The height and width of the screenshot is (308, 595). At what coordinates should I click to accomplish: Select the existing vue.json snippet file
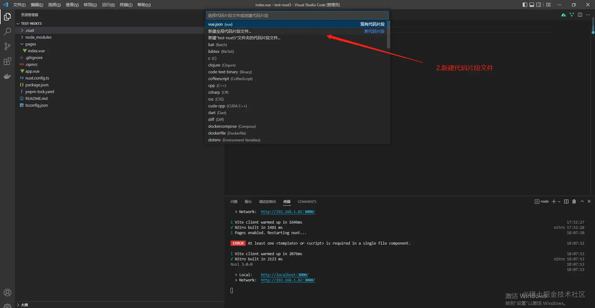[x=296, y=24]
